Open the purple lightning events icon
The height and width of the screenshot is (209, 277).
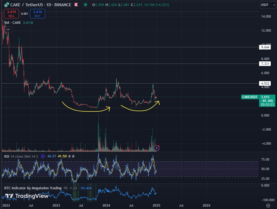[x=157, y=148]
